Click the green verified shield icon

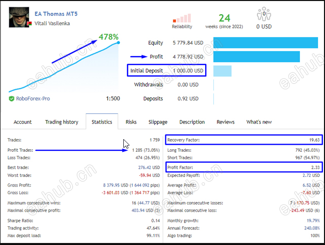click(x=12, y=99)
